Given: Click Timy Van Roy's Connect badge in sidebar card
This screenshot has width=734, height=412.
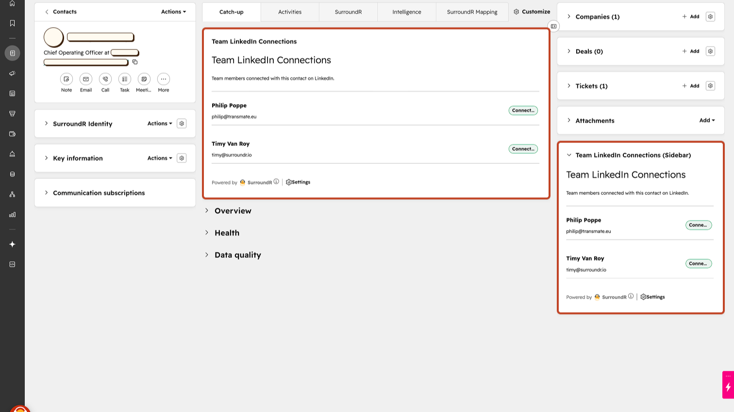Looking at the screenshot, I should click(x=699, y=264).
